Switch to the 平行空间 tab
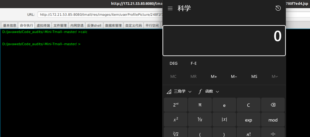The height and width of the screenshot is (137, 310). point(152,25)
